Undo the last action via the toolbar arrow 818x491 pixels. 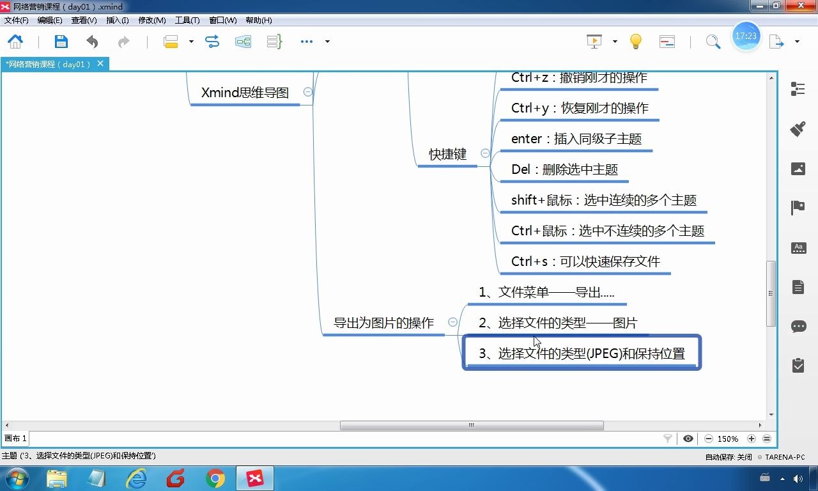coord(92,42)
